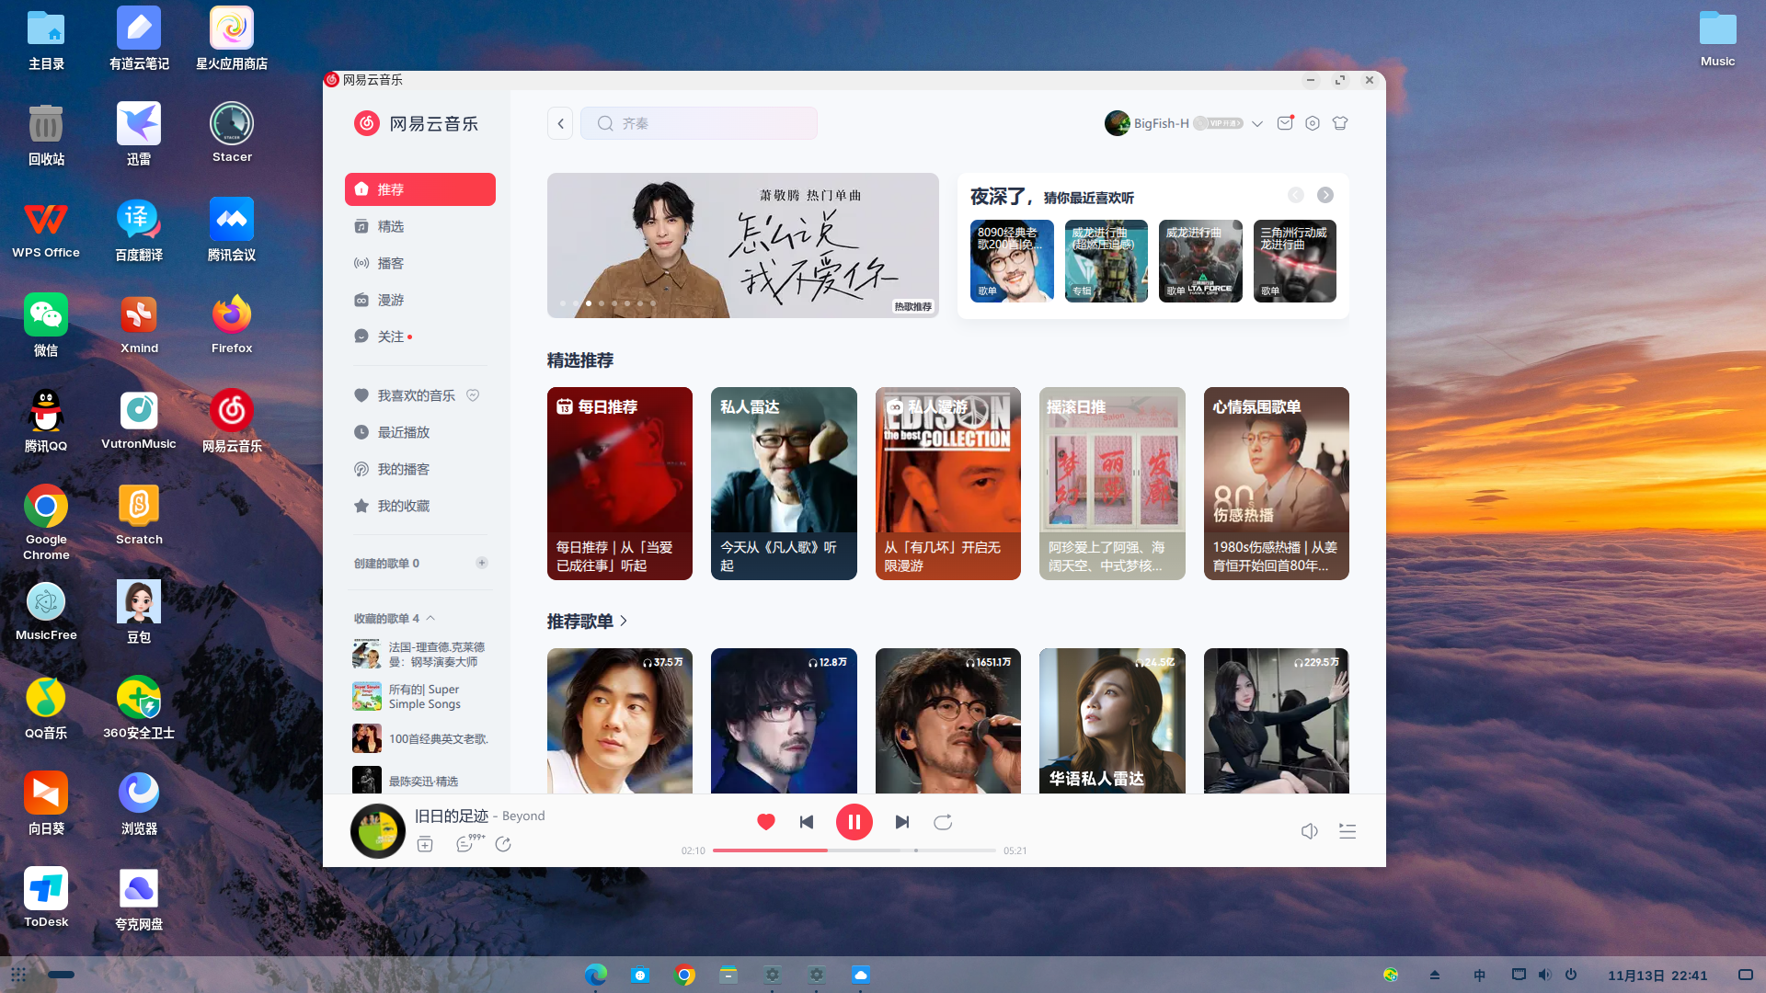Open Stacer desktop application icon

tap(232, 134)
